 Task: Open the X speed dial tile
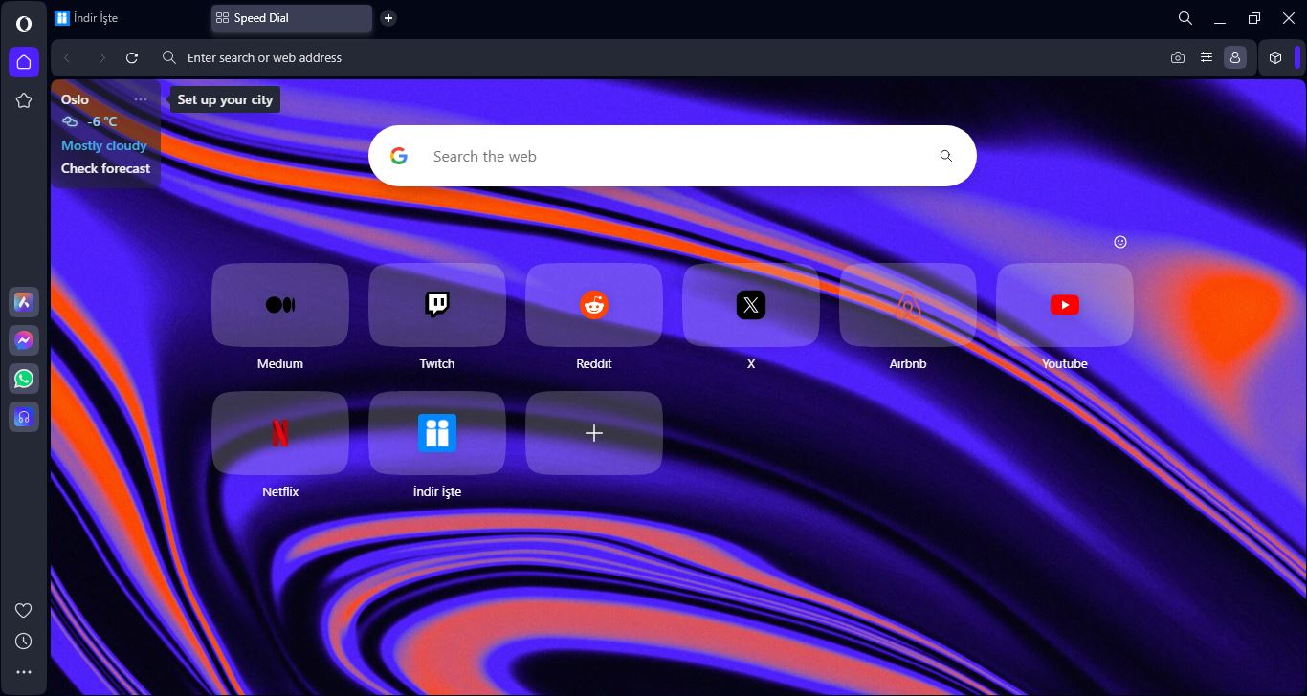(x=751, y=305)
